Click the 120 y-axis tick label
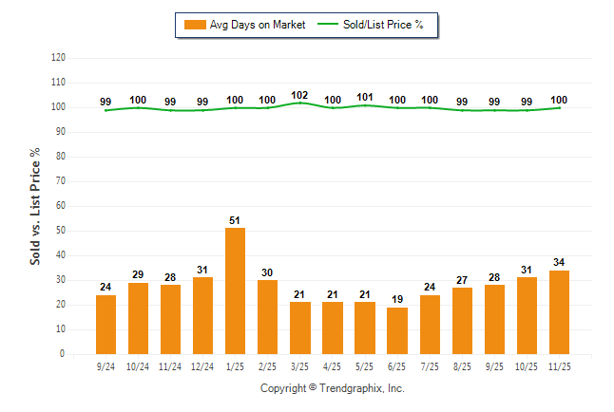This screenshot has width=614, height=412. click(57, 58)
